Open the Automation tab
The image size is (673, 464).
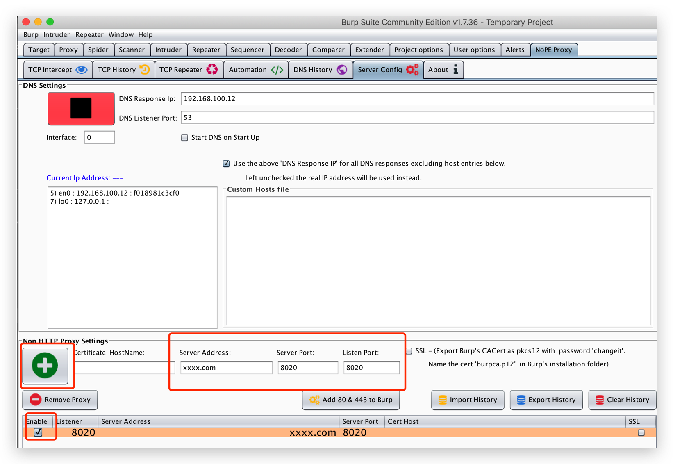tap(256, 70)
